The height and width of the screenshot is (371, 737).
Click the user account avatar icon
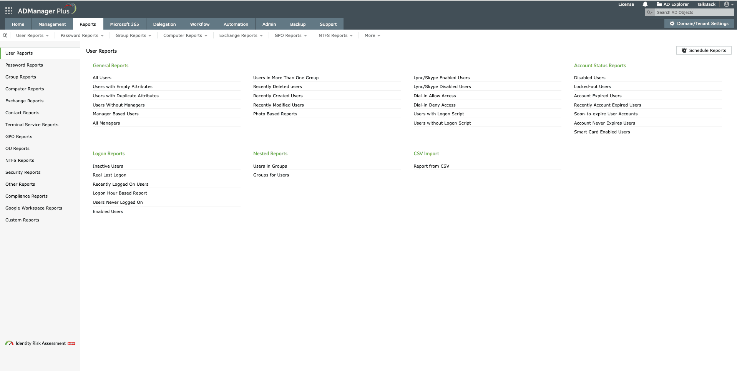(x=726, y=4)
